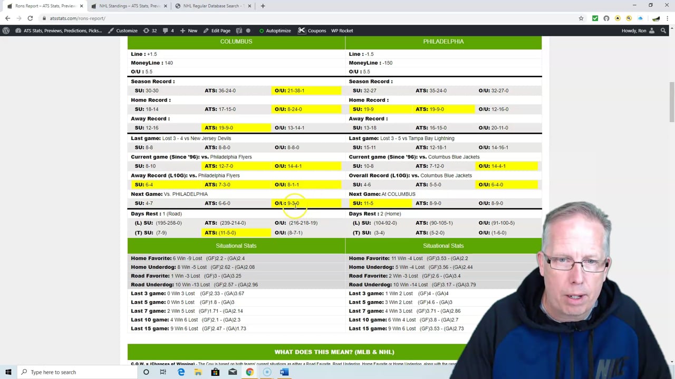Click Columbus MoneyLine value 140

(168, 63)
